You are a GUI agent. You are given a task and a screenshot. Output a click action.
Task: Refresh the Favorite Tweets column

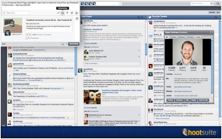pyautogui.click(x=216, y=17)
